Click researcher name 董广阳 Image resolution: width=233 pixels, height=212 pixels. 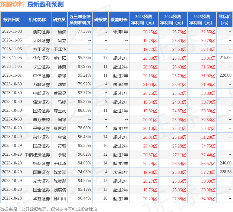coord(60,58)
